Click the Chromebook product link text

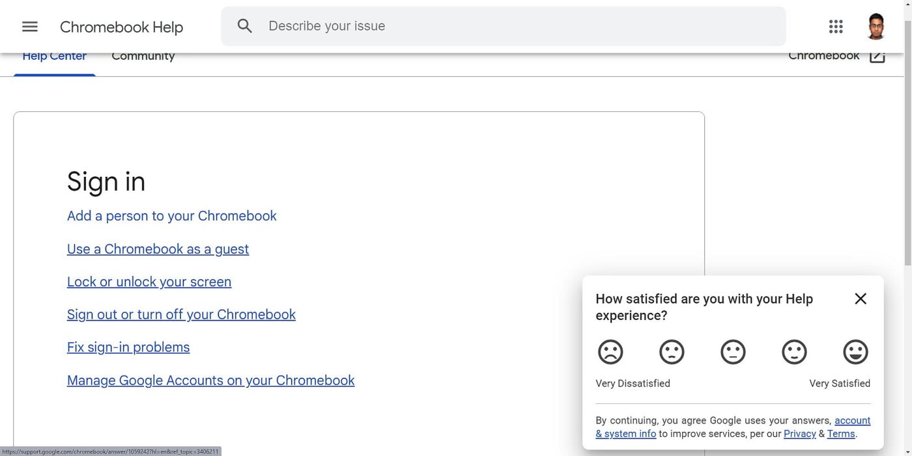pos(824,56)
